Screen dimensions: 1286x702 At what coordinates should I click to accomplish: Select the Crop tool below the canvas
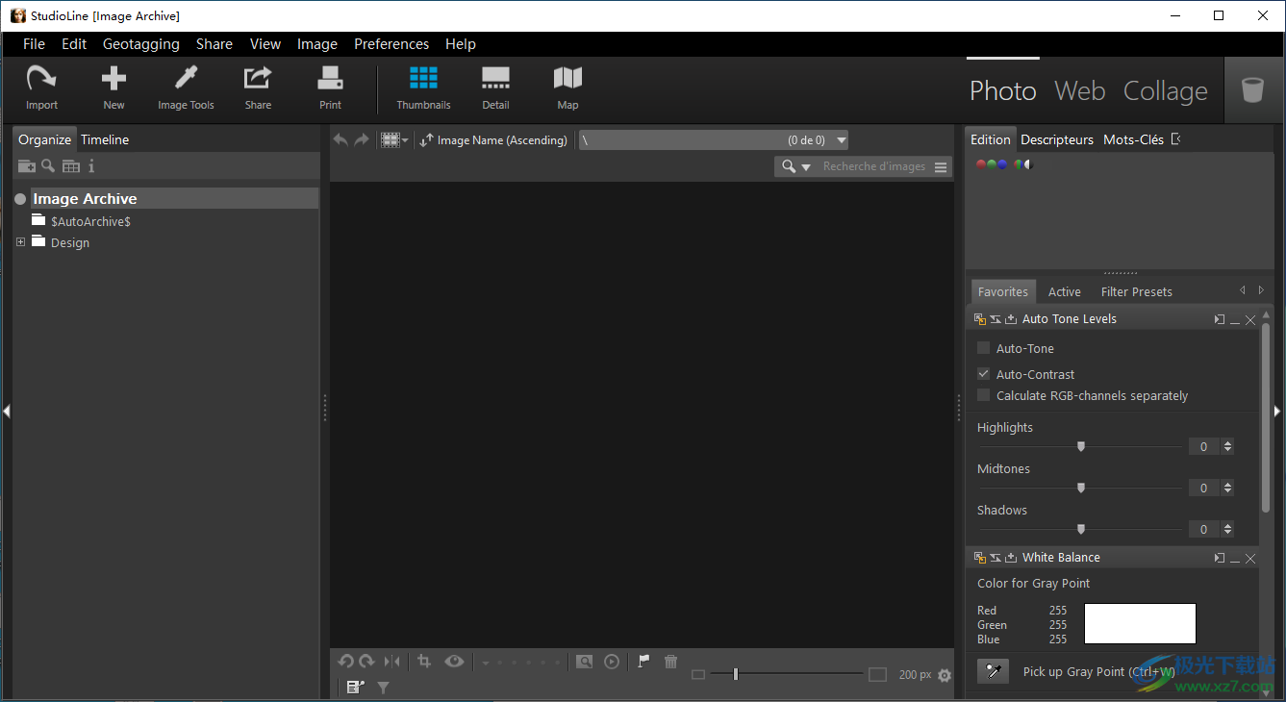pyautogui.click(x=424, y=662)
